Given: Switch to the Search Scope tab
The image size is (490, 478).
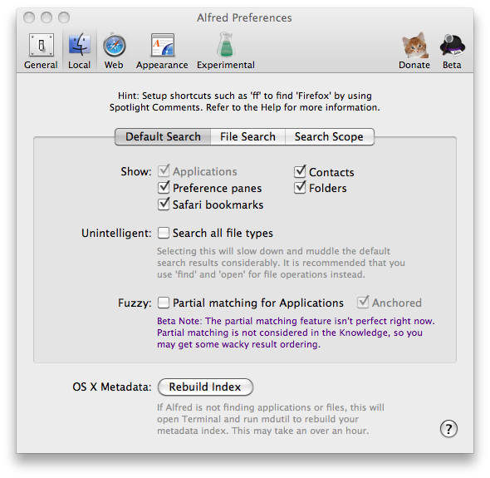Looking at the screenshot, I should 330,136.
